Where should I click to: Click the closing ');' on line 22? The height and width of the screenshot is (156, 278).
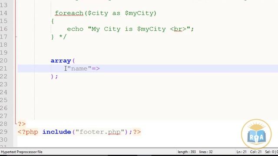(54, 77)
